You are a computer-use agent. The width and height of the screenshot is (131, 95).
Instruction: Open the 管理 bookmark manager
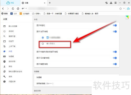pos(4,14)
